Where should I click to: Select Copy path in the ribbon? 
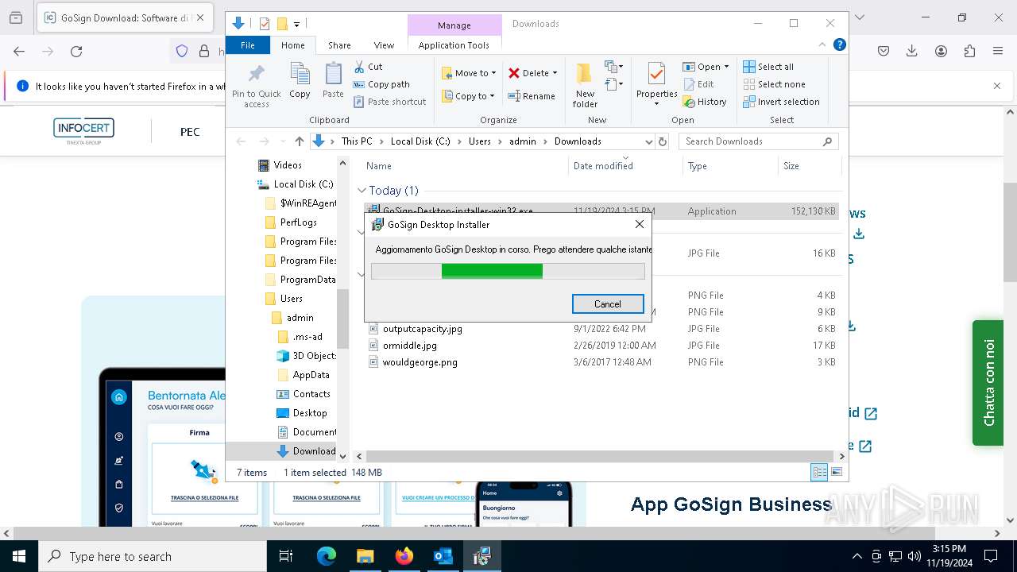coord(381,84)
